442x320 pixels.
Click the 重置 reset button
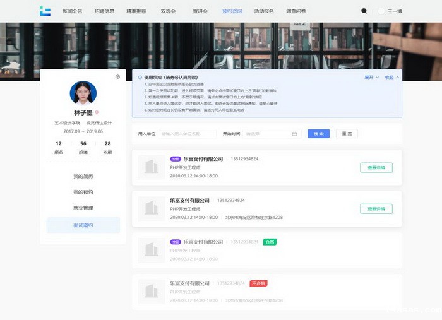tap(346, 134)
